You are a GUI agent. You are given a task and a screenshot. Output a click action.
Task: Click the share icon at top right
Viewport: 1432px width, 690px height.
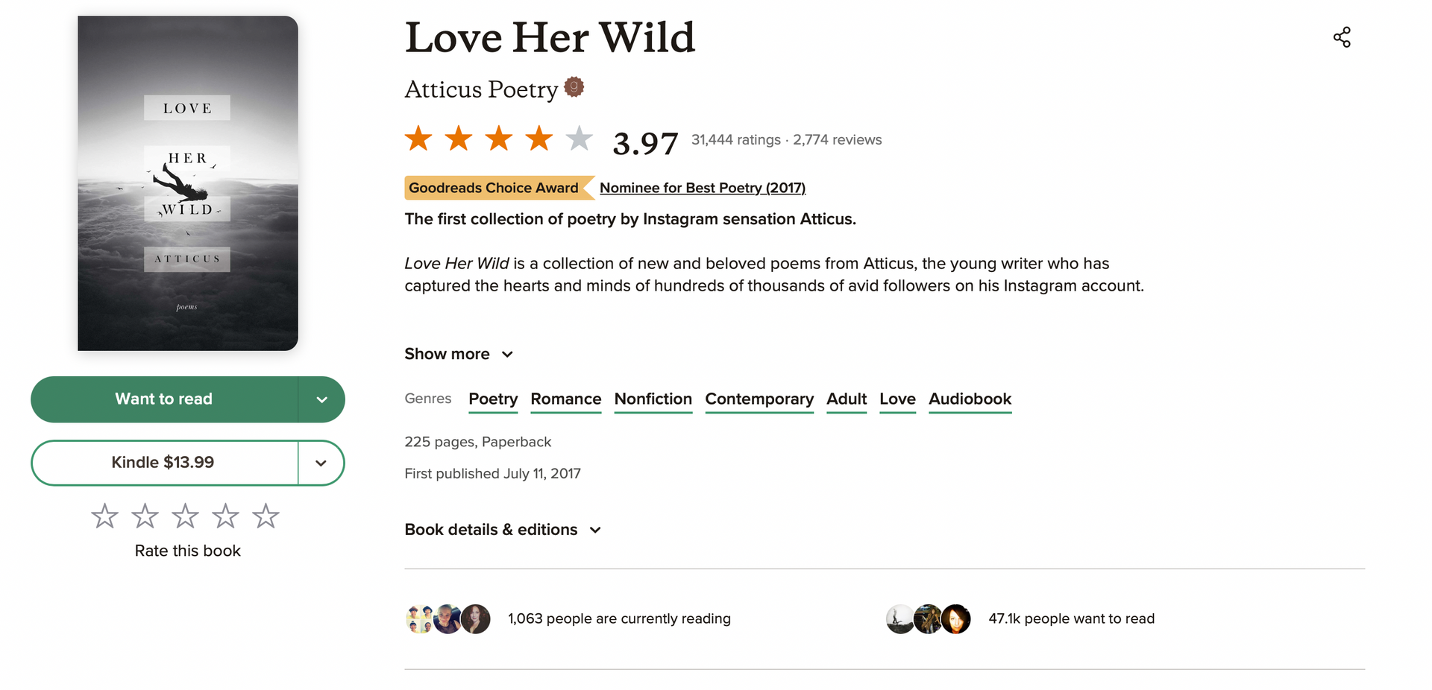(x=1342, y=37)
